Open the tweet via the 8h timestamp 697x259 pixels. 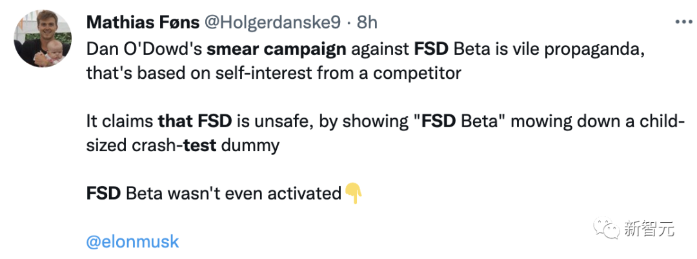point(367,22)
